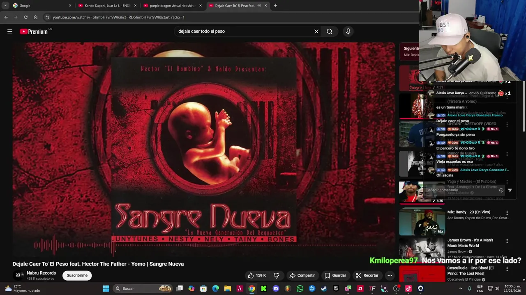The height and width of the screenshot is (295, 526).
Task: Open the Windows Start menu
Action: point(106,288)
